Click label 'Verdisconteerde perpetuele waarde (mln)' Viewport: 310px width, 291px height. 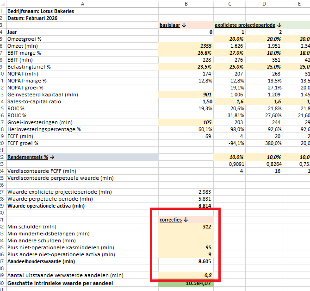tap(61, 178)
